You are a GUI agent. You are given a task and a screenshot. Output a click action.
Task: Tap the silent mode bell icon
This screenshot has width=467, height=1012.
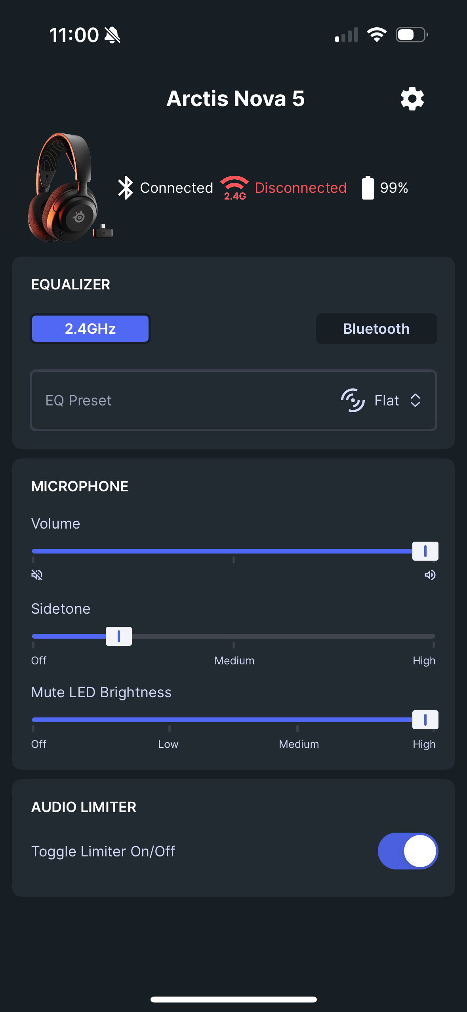(x=112, y=35)
